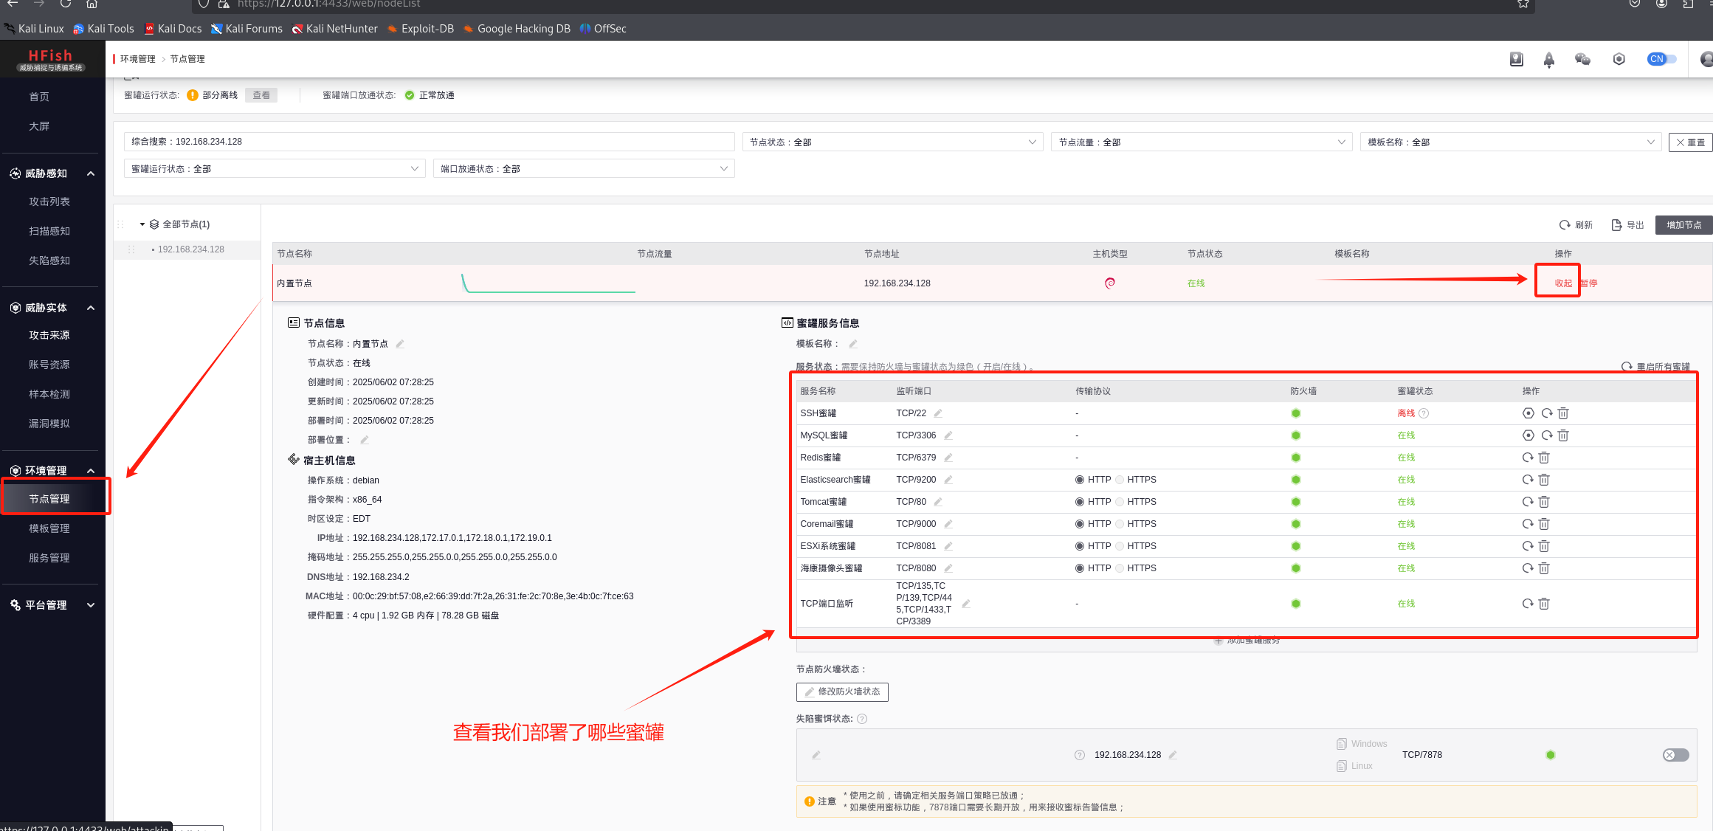Click 修改防火墙状态 button

point(842,692)
